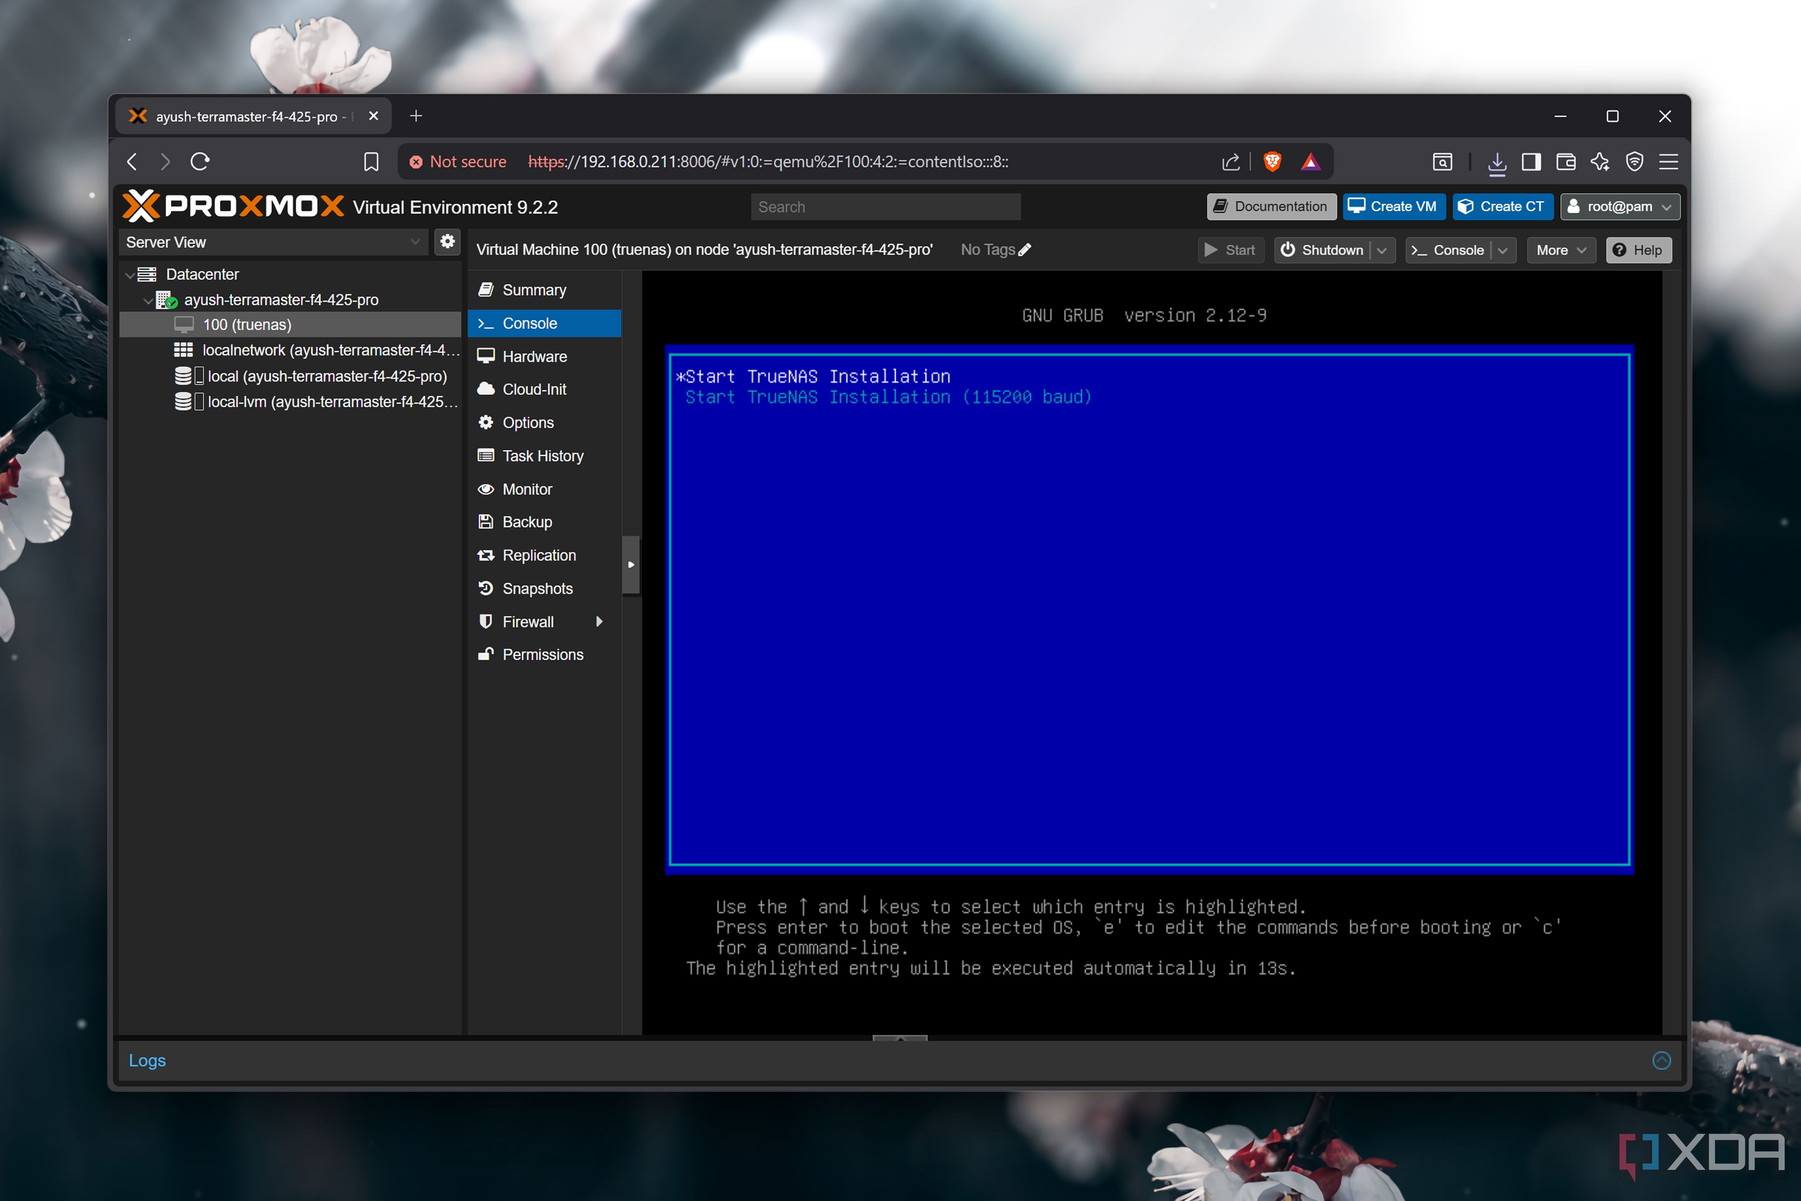Reload the Proxmox page

[200, 162]
